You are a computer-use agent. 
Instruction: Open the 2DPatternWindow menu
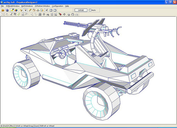click(42, 6)
